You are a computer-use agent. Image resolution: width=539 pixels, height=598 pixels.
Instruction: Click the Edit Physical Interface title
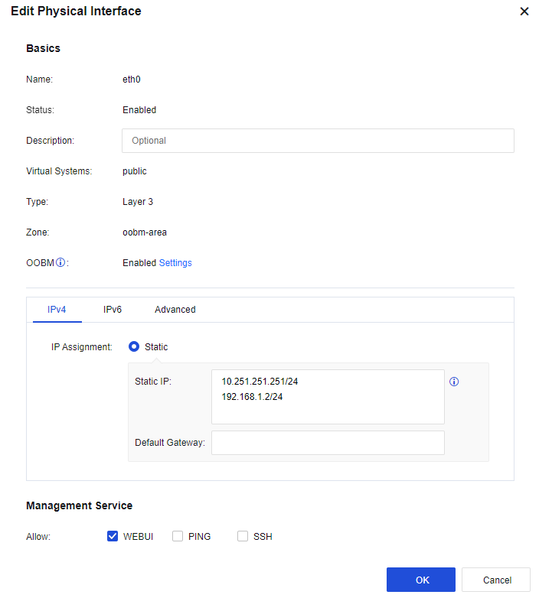tap(76, 11)
